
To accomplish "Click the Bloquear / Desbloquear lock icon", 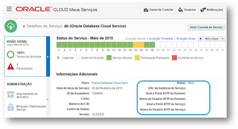I will coord(11,107).
